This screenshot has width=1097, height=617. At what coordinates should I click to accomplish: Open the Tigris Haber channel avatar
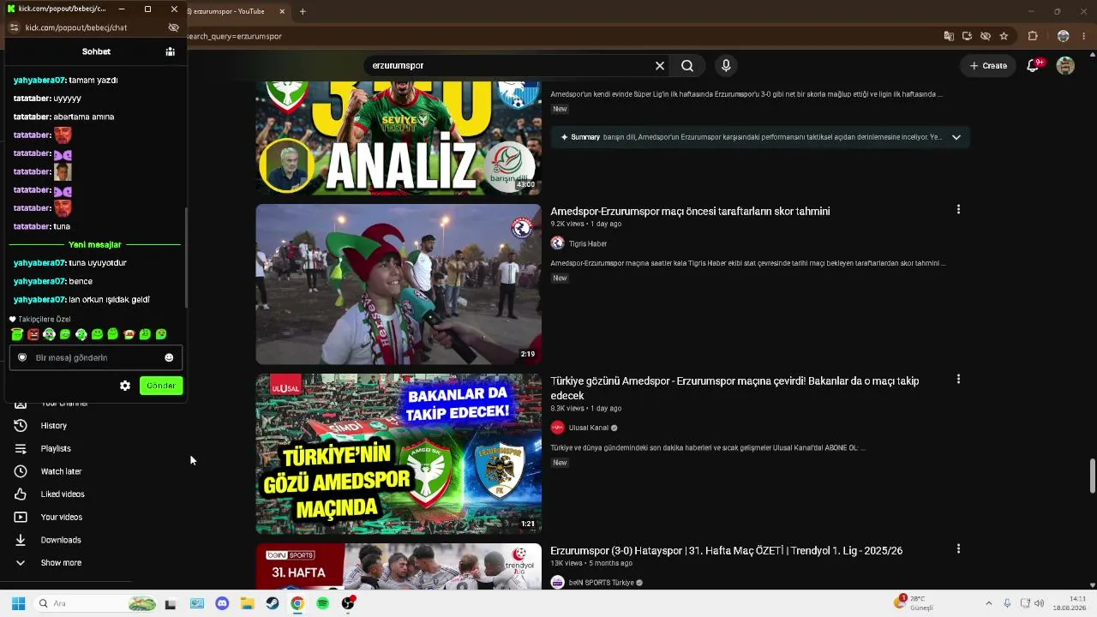557,243
